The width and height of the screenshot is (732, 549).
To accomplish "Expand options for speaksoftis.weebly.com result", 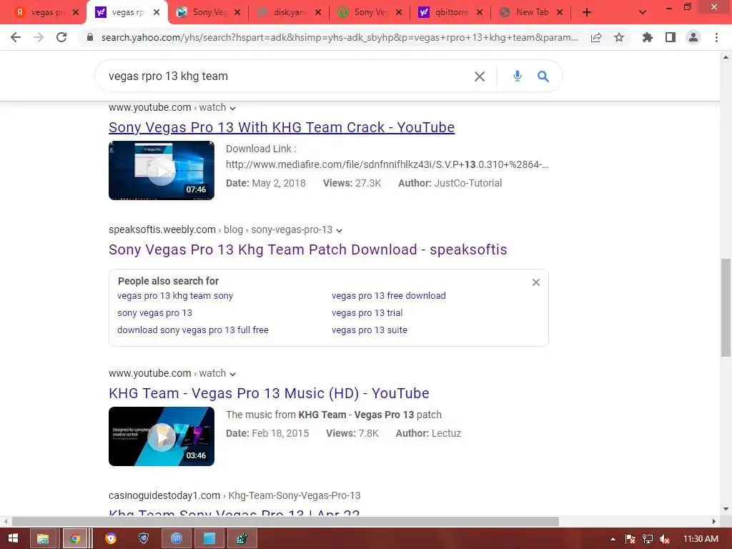I will (340, 231).
